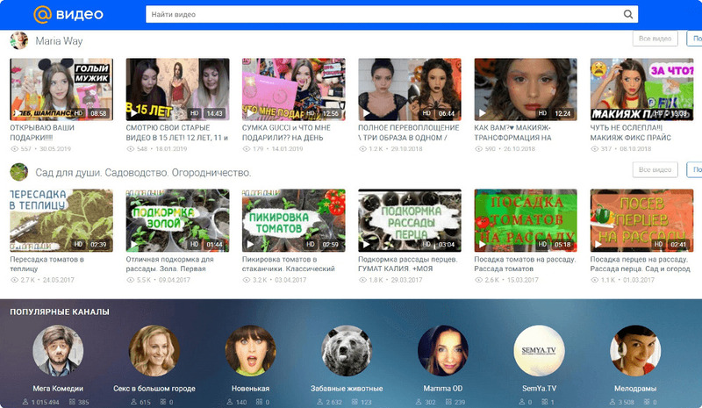
Task: Open SemYa.TV channel avatar
Action: pos(539,351)
